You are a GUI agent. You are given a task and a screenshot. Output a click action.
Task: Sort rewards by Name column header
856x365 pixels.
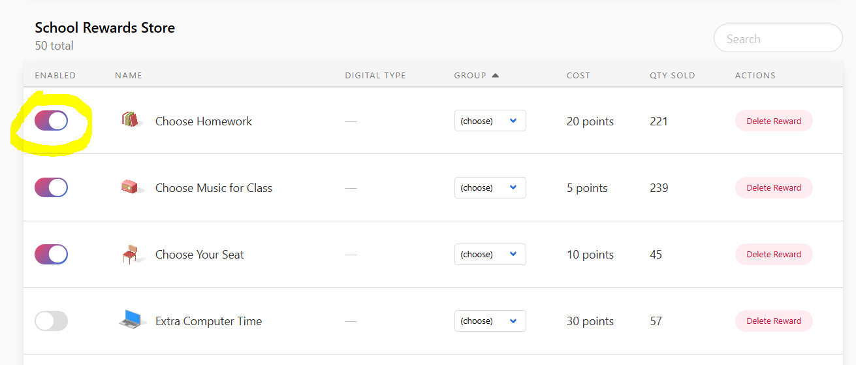(x=129, y=75)
